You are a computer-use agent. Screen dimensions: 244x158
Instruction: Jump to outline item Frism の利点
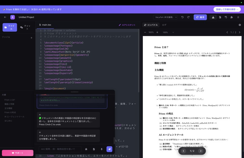coord(10,112)
